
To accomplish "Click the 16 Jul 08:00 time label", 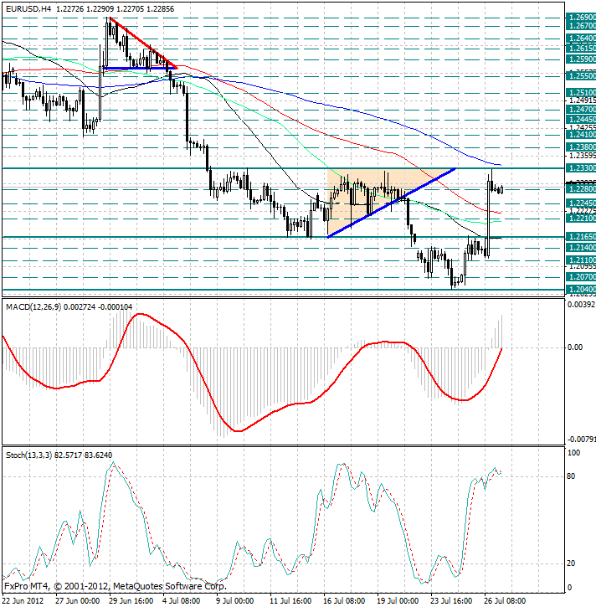I will (x=344, y=601).
